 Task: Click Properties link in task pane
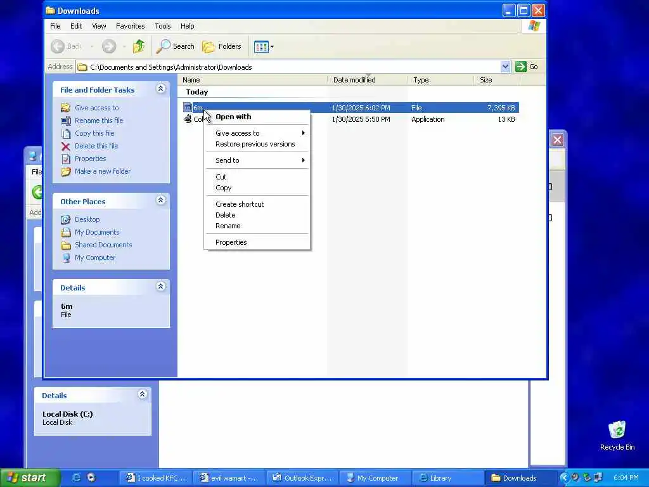(x=90, y=159)
